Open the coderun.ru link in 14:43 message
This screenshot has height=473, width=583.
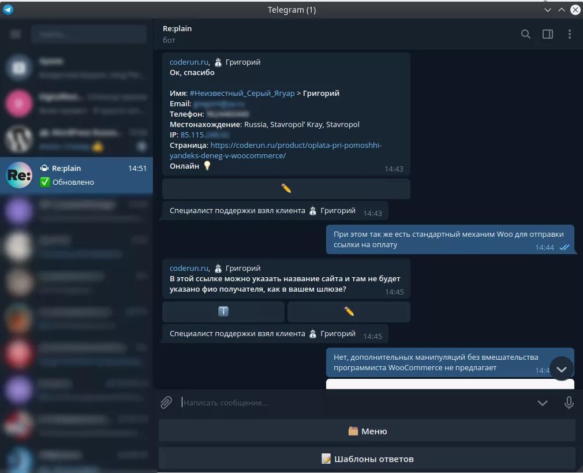coord(189,62)
